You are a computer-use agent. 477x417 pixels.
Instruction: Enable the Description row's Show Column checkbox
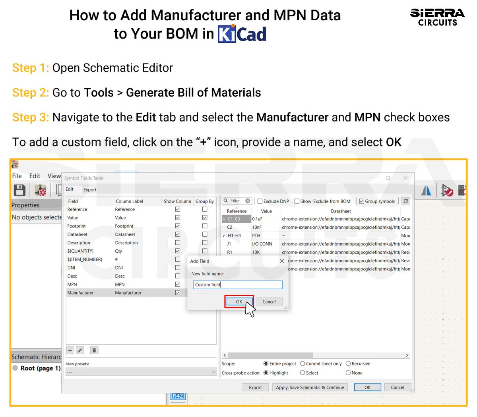(x=178, y=243)
